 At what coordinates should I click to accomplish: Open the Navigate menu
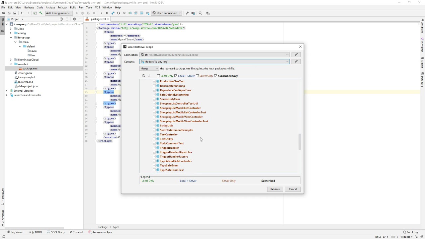tap(29, 7)
